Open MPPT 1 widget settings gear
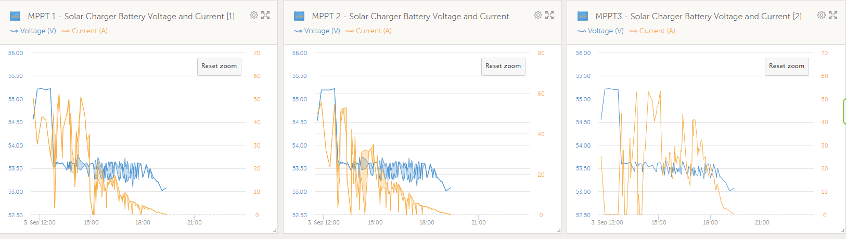The image size is (846, 239). [254, 15]
